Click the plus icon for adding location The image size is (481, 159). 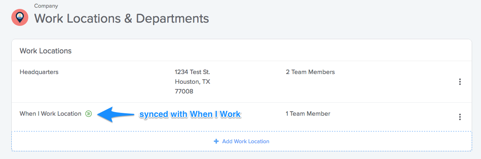tap(216, 141)
